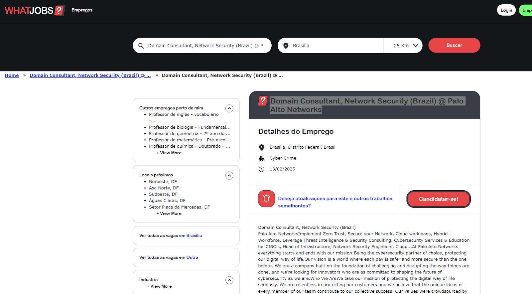
Task: Expand View More under Locais próximos
Action: 169,214
